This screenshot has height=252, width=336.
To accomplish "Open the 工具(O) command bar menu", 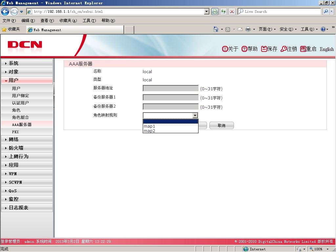I will (309, 29).
